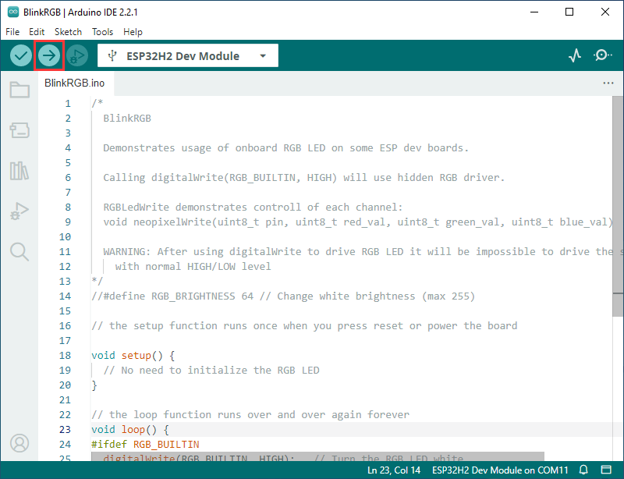Click the '//#define RGB_BRIGHTNESS 64' comment line
The height and width of the screenshot is (479, 624).
[283, 296]
